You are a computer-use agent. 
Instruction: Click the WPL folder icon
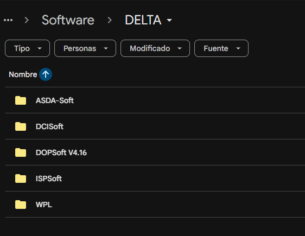click(x=21, y=205)
